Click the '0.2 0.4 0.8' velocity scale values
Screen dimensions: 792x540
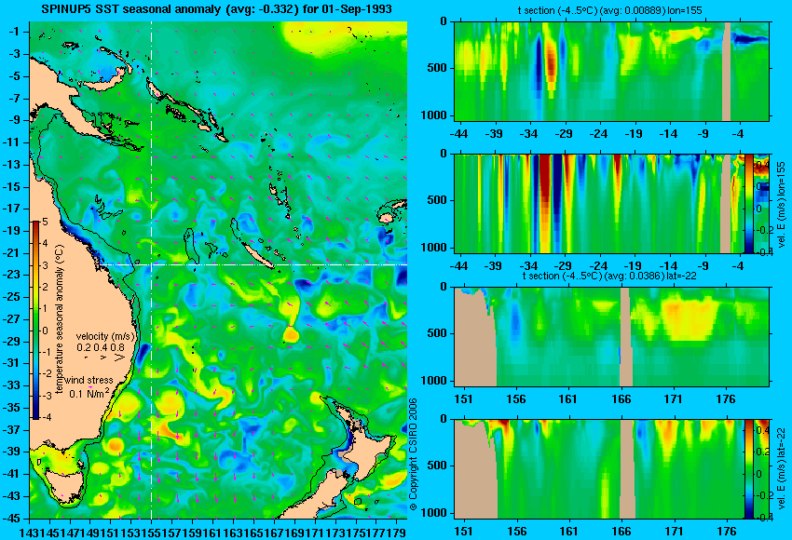(x=101, y=347)
